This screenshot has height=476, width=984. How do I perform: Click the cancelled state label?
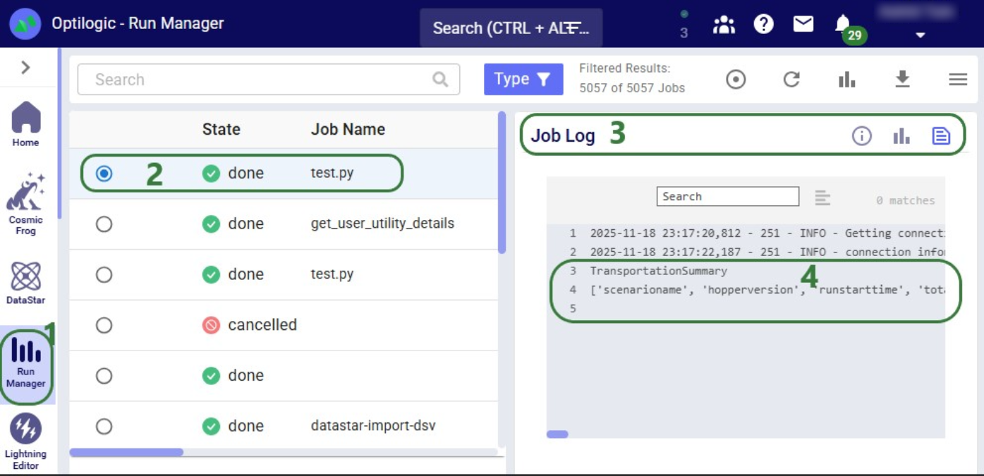(x=262, y=325)
